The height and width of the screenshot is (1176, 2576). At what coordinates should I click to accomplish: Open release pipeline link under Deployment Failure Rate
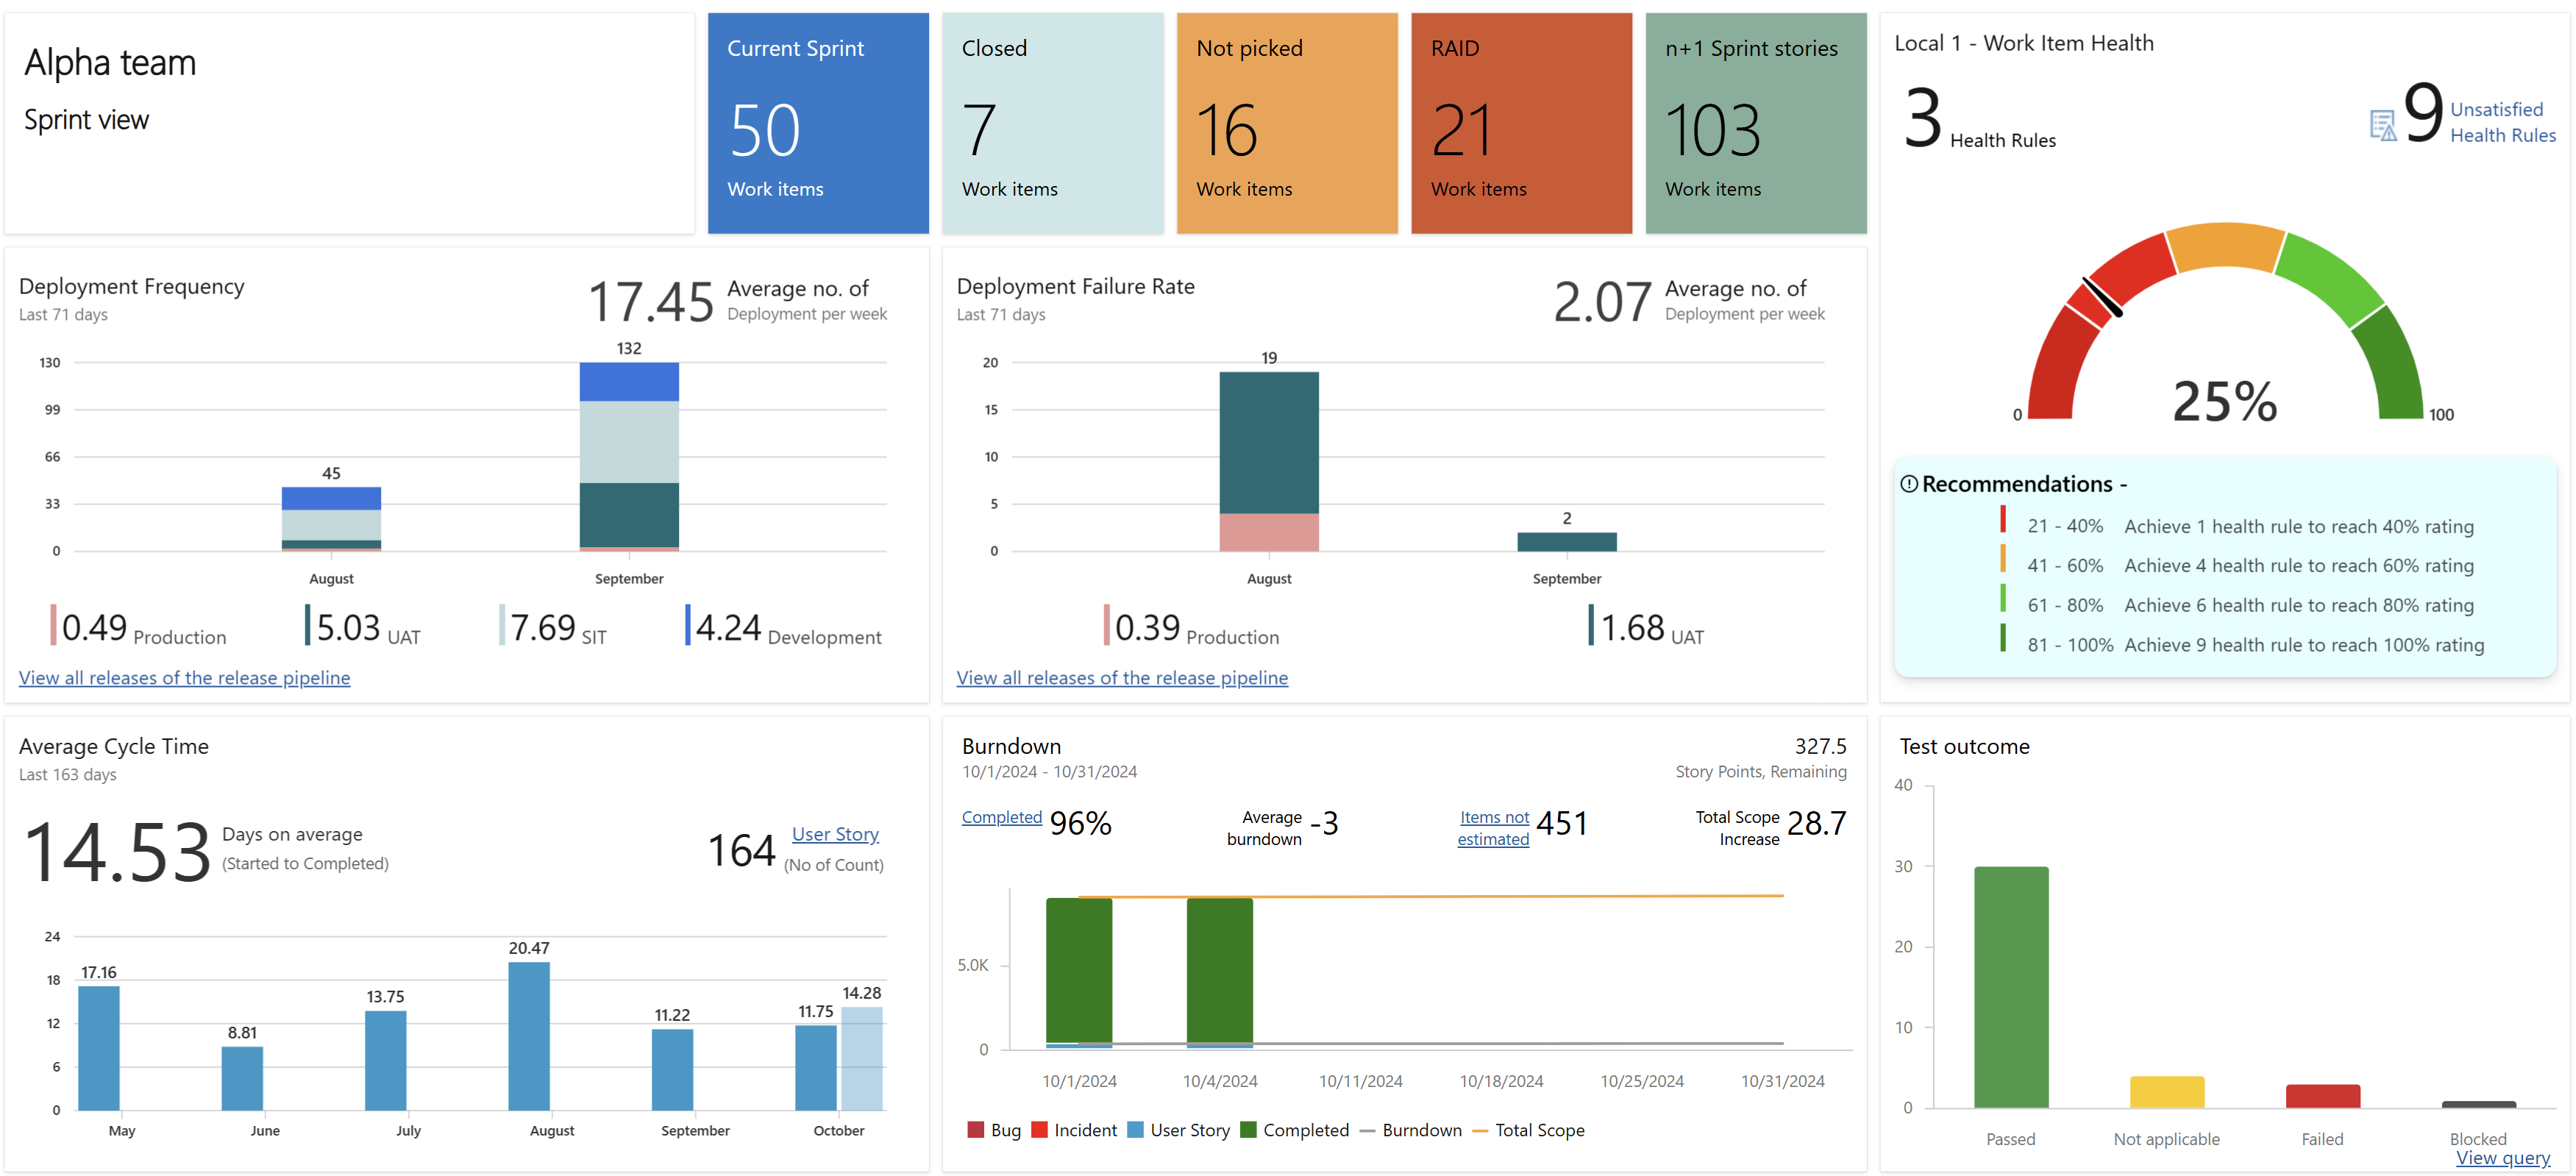[1121, 678]
